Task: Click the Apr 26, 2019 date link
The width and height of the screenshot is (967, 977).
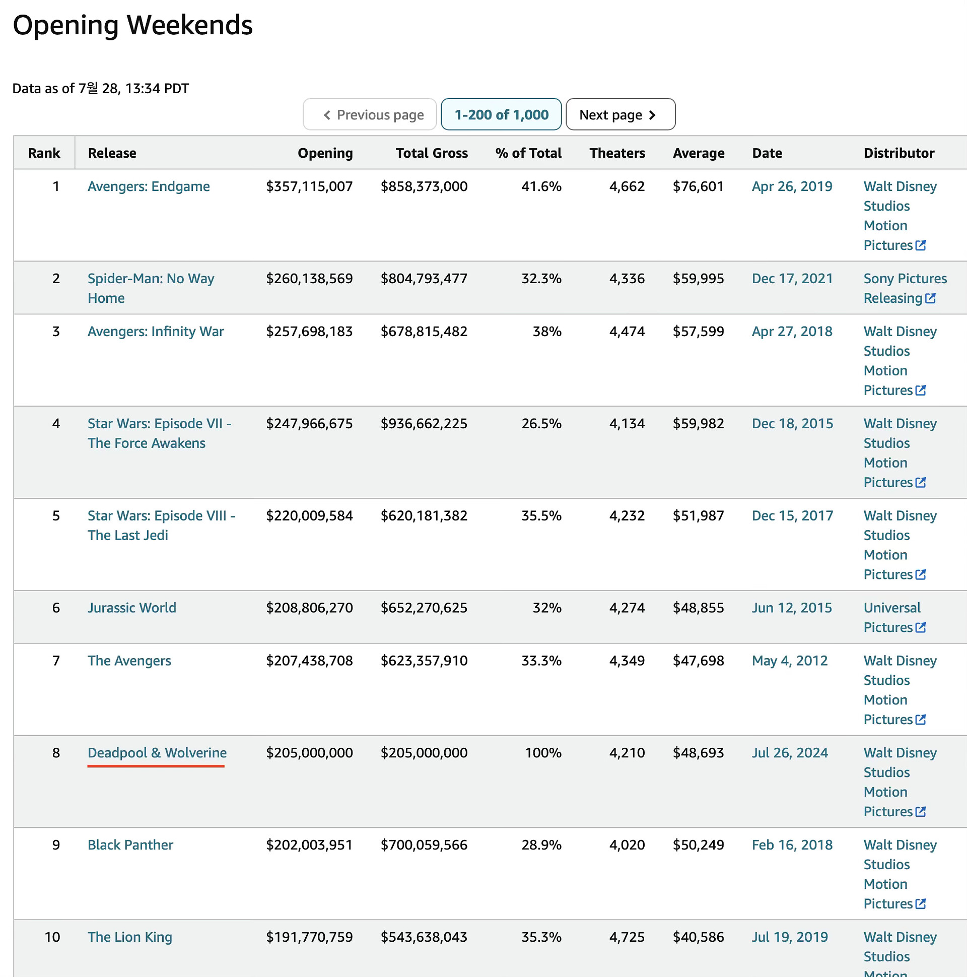Action: (792, 186)
